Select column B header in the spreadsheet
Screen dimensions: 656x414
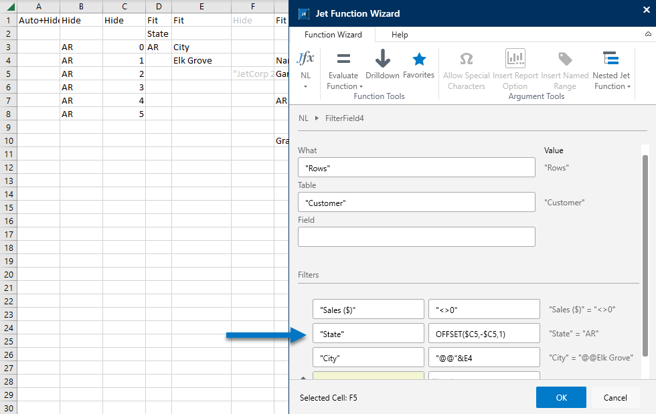click(81, 7)
